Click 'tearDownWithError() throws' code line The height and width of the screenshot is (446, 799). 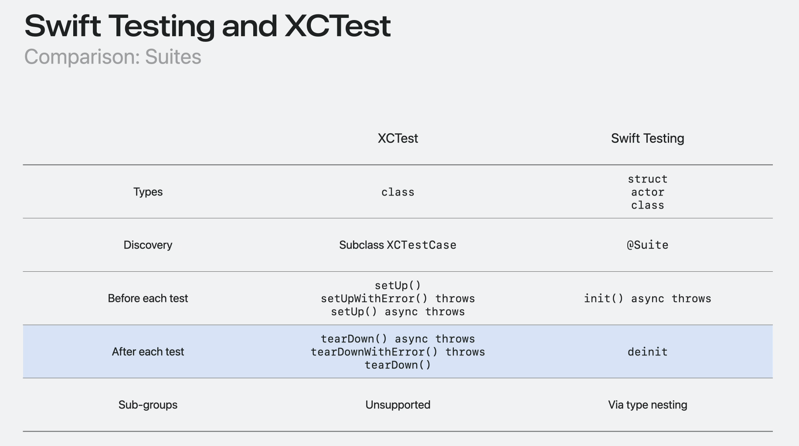pos(398,352)
